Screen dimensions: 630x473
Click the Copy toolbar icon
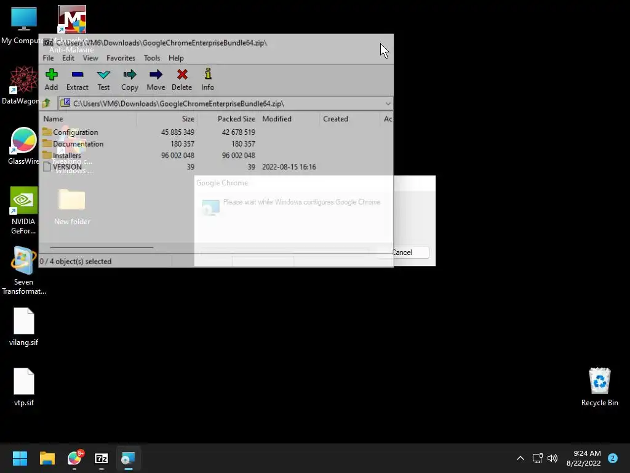coord(129,79)
